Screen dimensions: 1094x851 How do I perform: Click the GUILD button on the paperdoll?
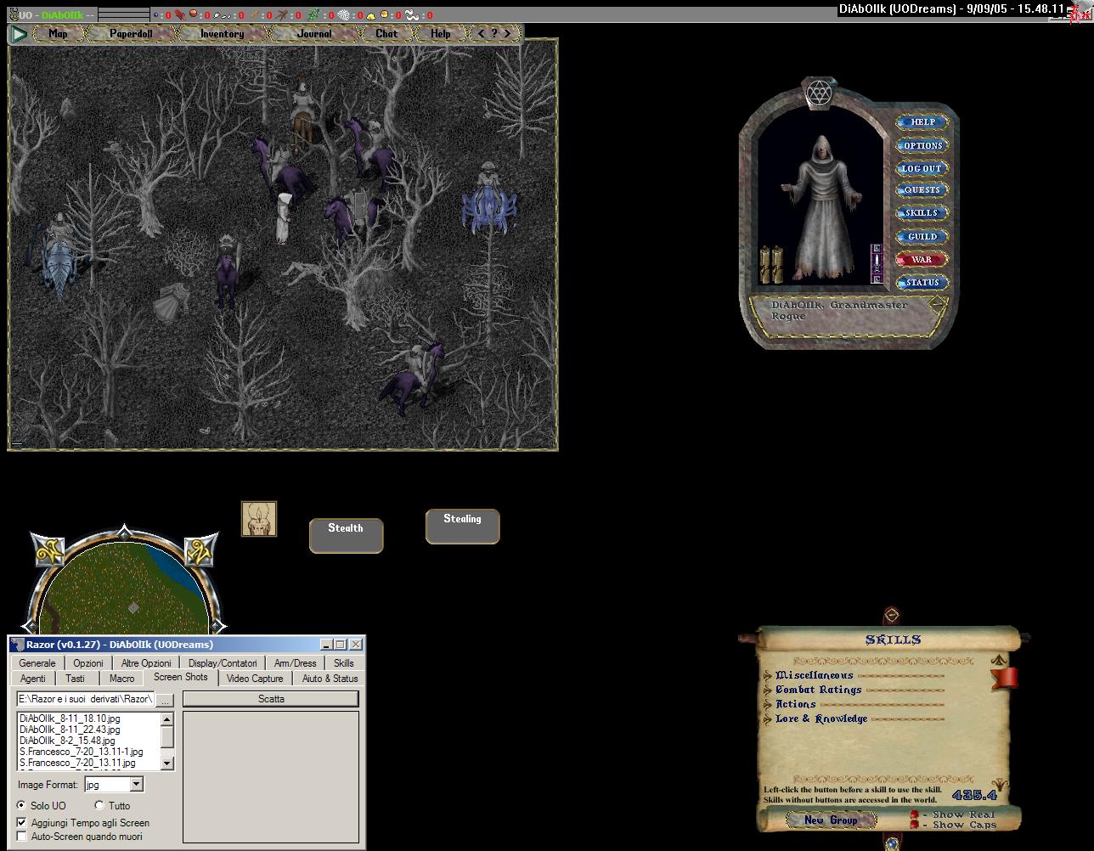[922, 237]
